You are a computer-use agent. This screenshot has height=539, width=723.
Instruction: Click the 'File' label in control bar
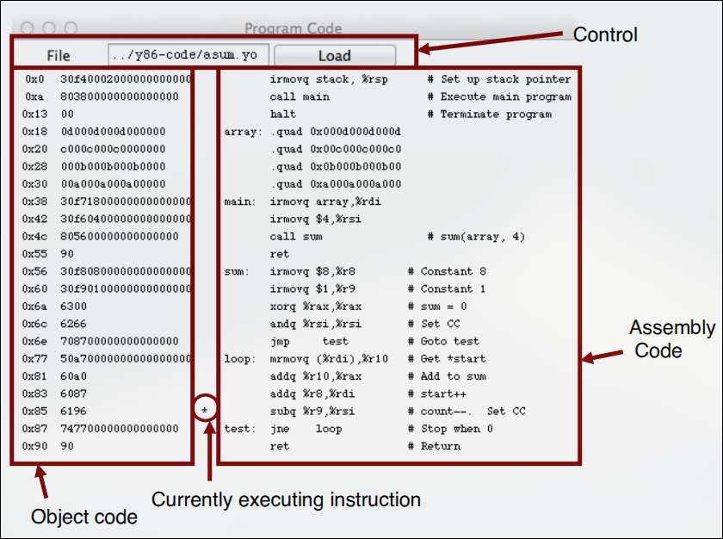click(x=59, y=56)
